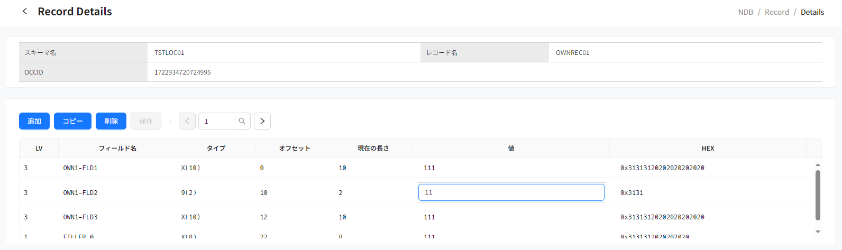The height and width of the screenshot is (250, 842).
Task: Open the Record breadcrumb link
Action: pyautogui.click(x=776, y=12)
